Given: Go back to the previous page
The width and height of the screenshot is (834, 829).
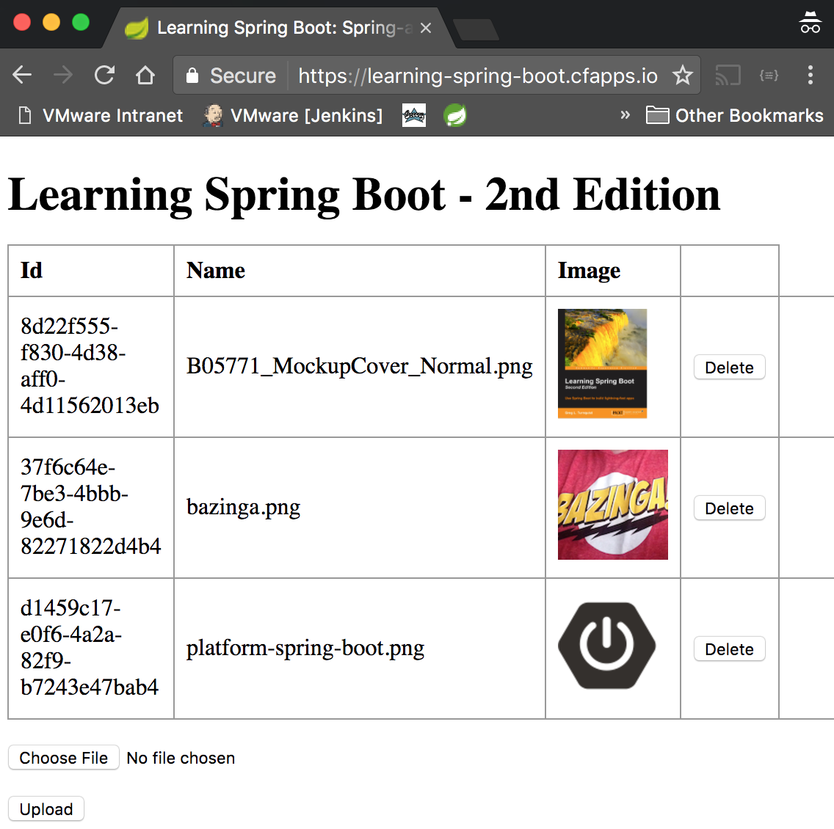Looking at the screenshot, I should click(22, 75).
